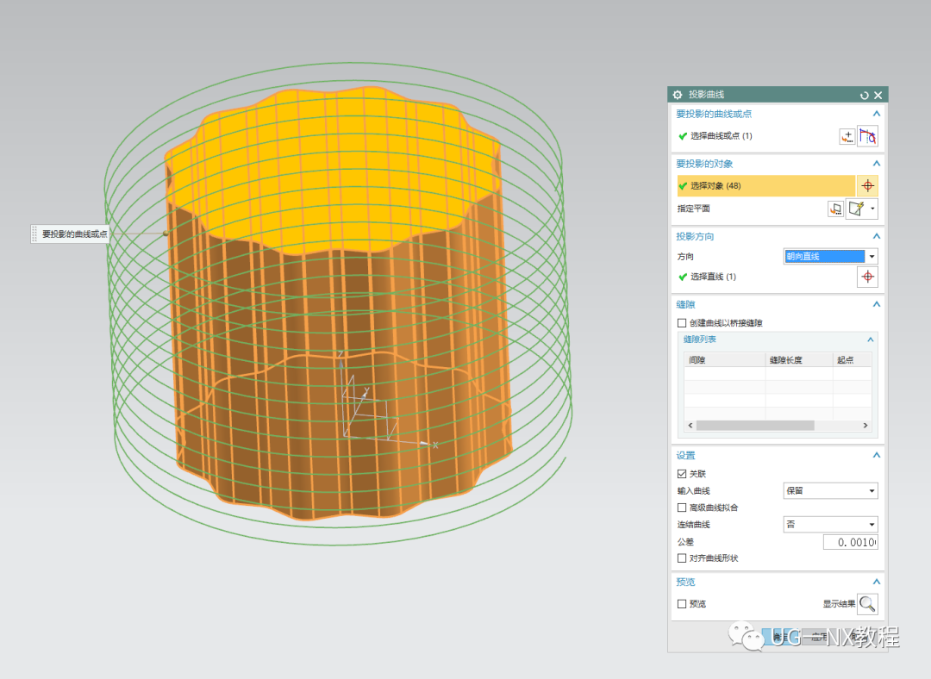The height and width of the screenshot is (679, 931).
Task: Click the 起点 column header
Action: click(852, 359)
